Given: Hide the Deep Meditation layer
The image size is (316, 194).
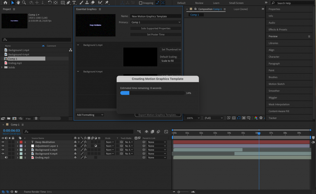Looking at the screenshot, I should [x=3, y=142].
